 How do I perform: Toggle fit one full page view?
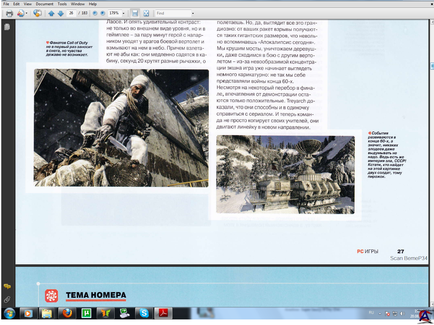[x=146, y=13]
